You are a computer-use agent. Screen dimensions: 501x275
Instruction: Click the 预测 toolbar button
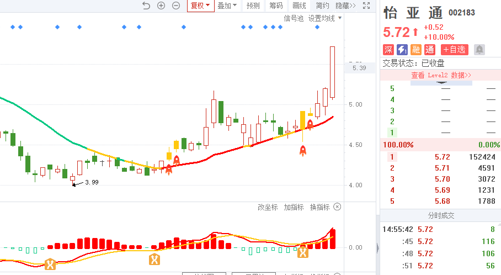click(253, 6)
